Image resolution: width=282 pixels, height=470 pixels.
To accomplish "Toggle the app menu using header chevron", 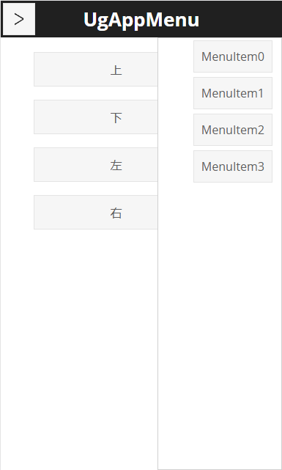I will (x=19, y=19).
